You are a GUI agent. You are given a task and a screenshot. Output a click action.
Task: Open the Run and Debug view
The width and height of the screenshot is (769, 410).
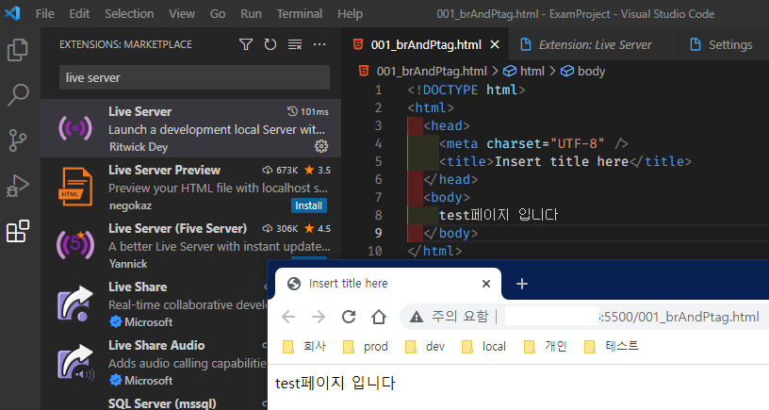(x=18, y=186)
